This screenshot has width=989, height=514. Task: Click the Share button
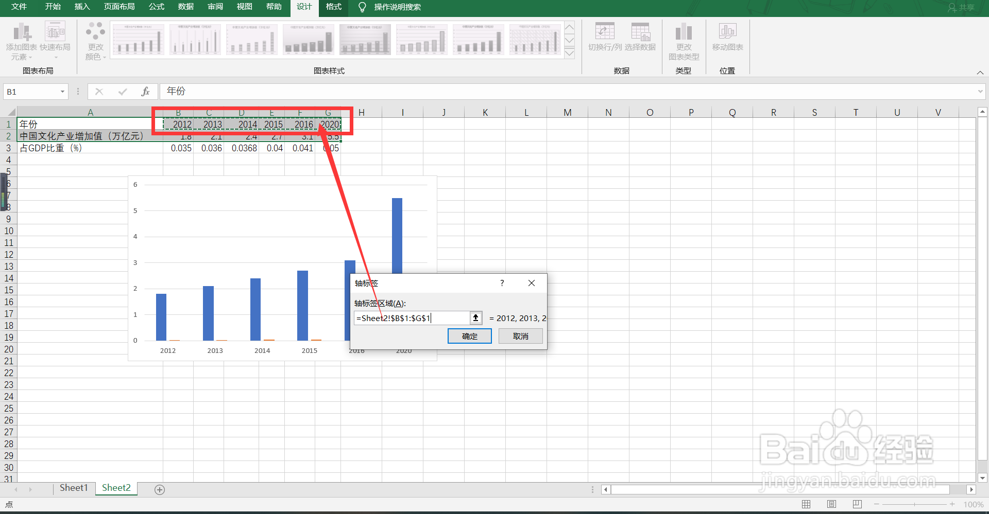pos(961,8)
